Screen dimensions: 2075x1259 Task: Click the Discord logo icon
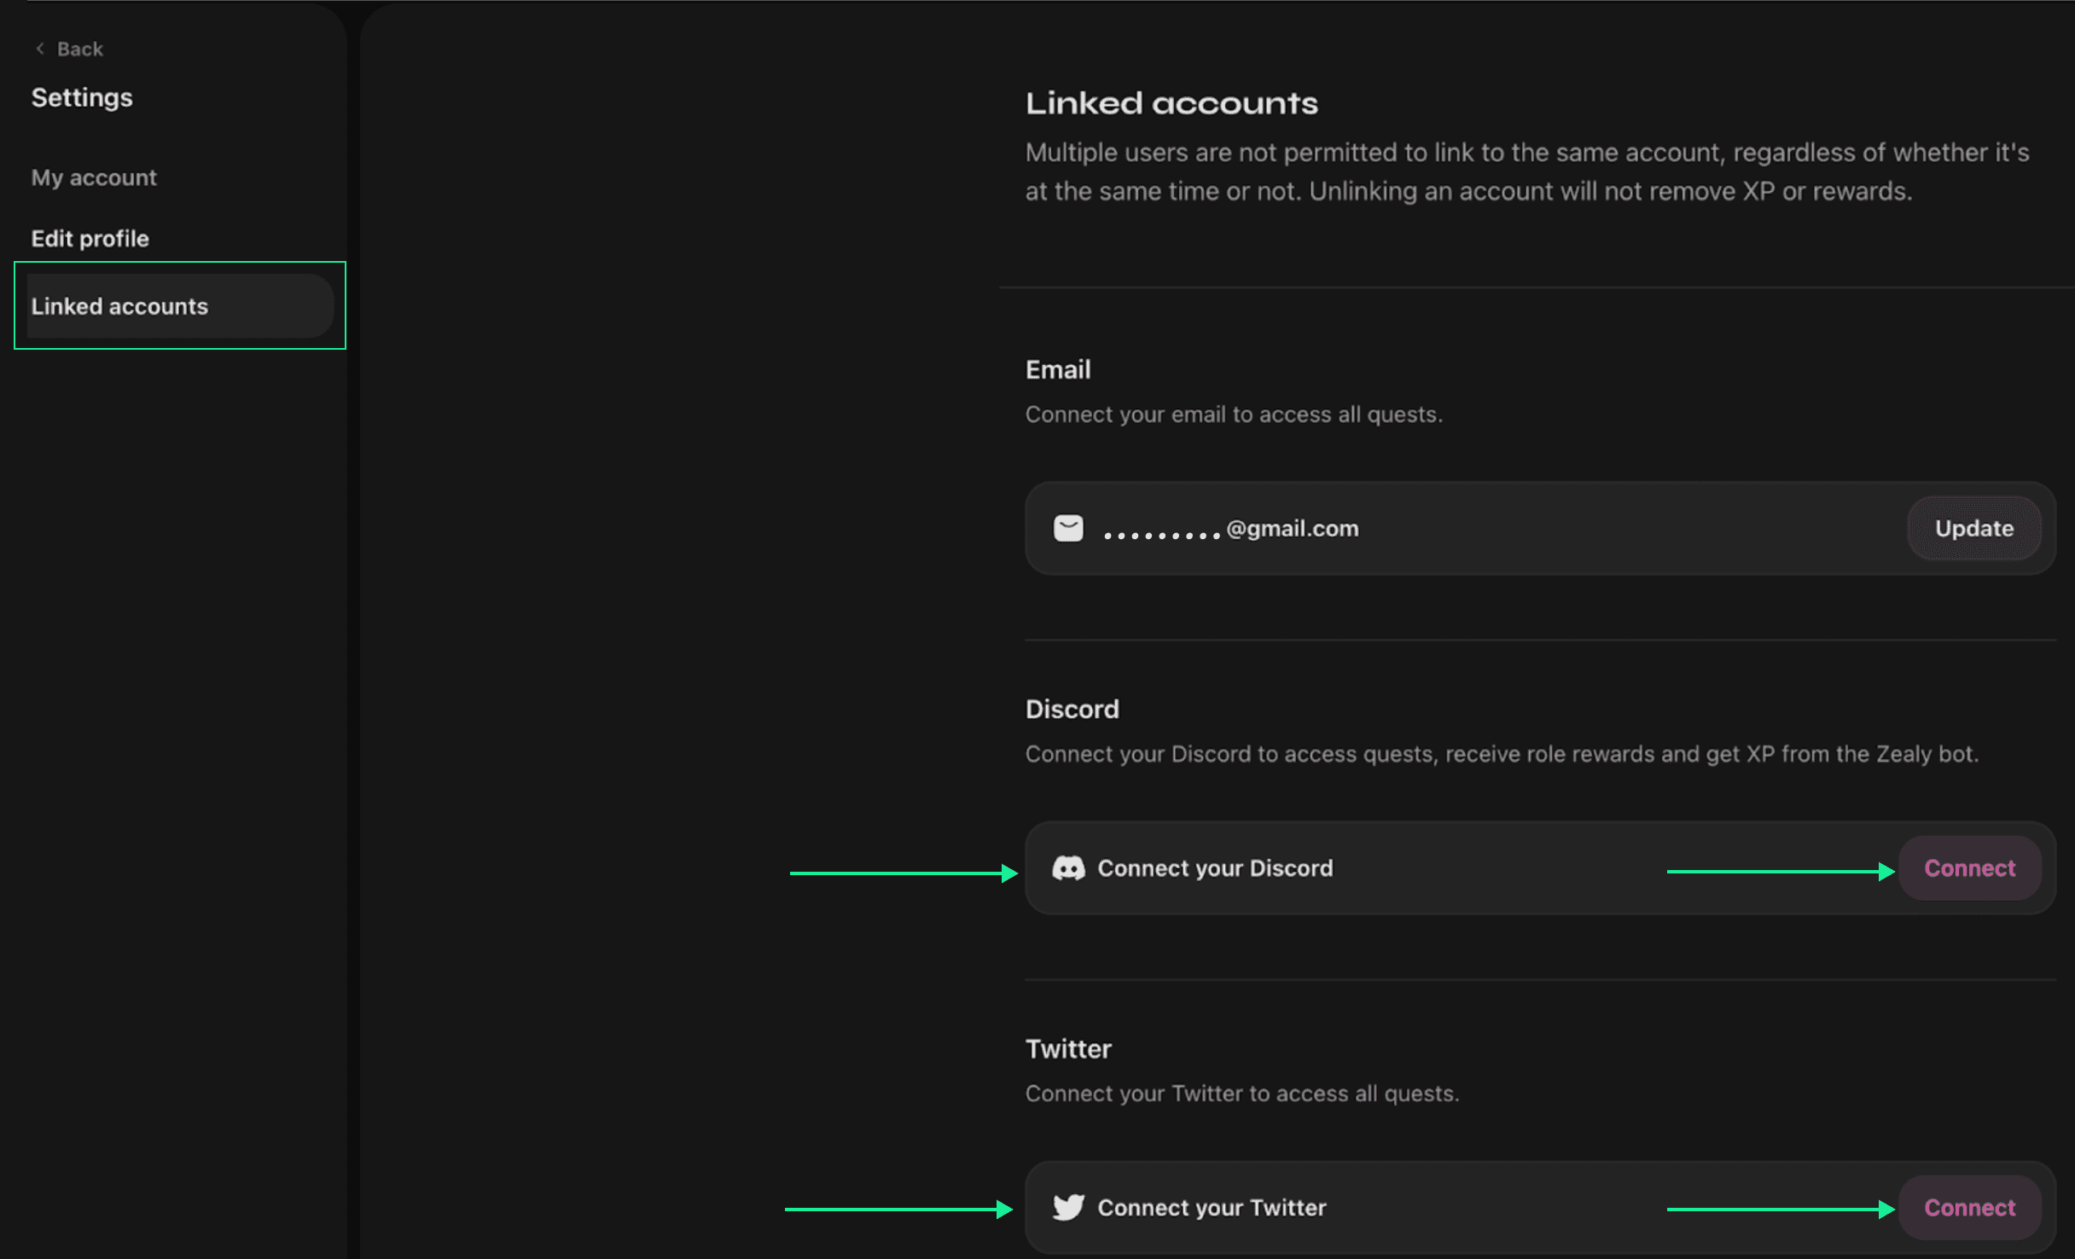click(1067, 868)
